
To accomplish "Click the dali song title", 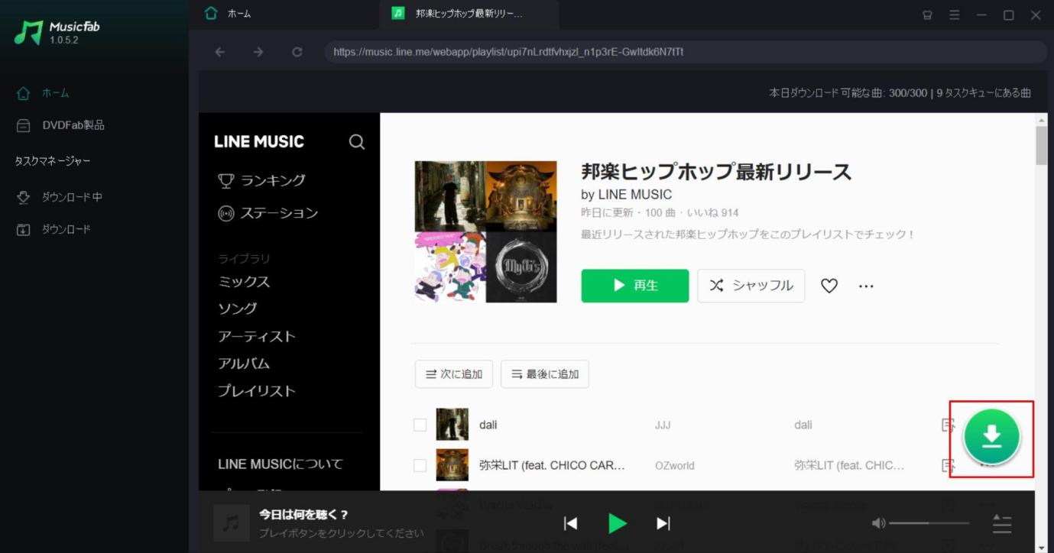I will click(488, 425).
